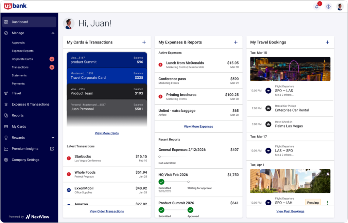Click View Past Bookings link

coord(290,211)
